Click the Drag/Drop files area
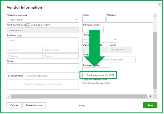164x114 pixels. [x=43, y=84]
